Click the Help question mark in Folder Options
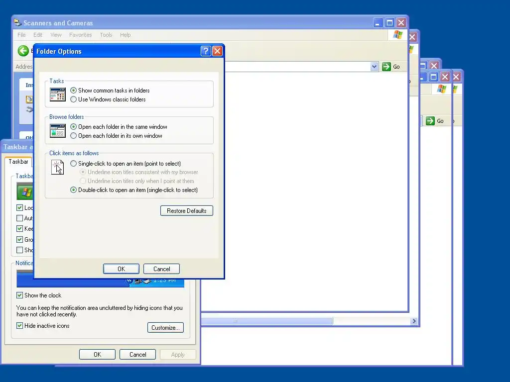Viewport: 510px width, 382px height. (206, 51)
